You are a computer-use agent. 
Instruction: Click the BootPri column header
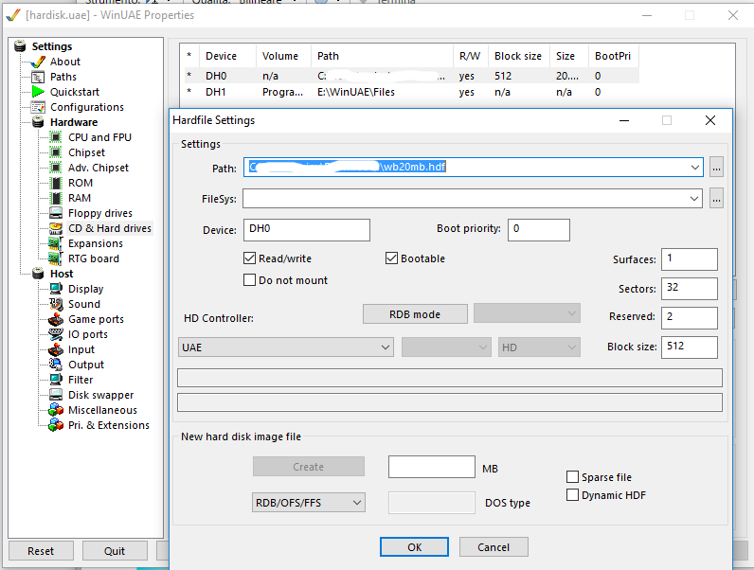point(614,56)
